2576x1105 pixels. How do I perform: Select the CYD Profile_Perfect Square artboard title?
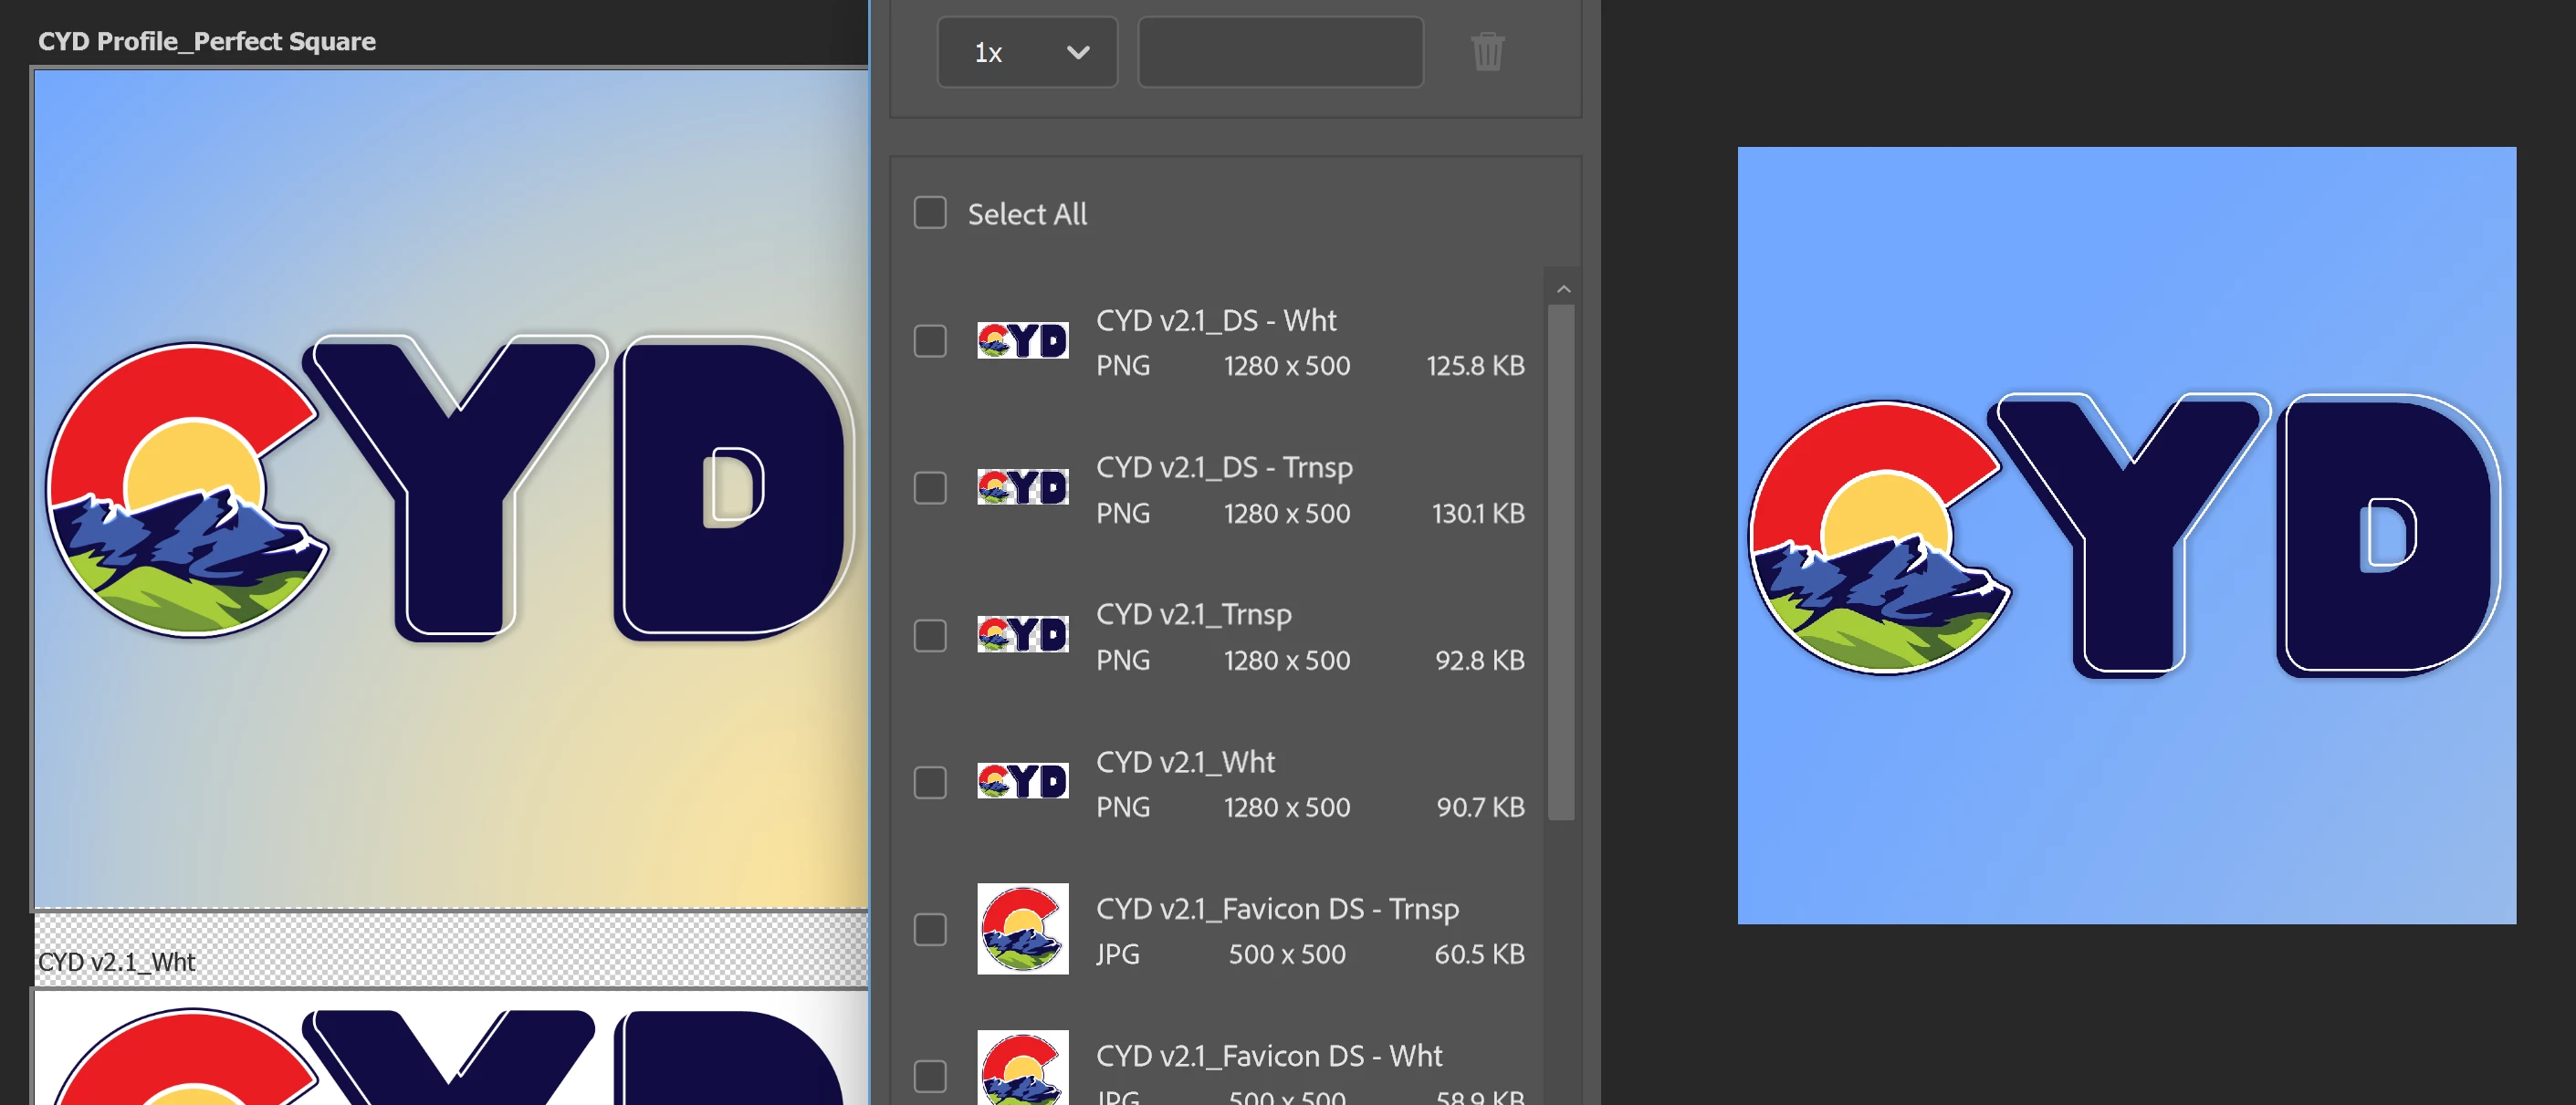tap(207, 41)
